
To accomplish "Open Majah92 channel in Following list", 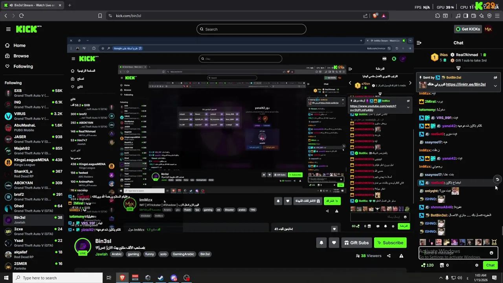I will tap(33, 151).
